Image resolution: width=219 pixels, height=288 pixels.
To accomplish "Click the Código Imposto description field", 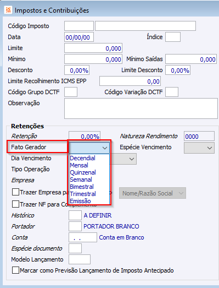I will 145,26.
